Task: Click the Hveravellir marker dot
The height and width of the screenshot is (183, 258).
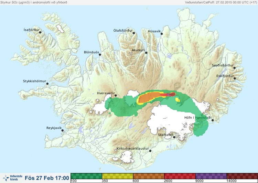Action: coord(116,95)
